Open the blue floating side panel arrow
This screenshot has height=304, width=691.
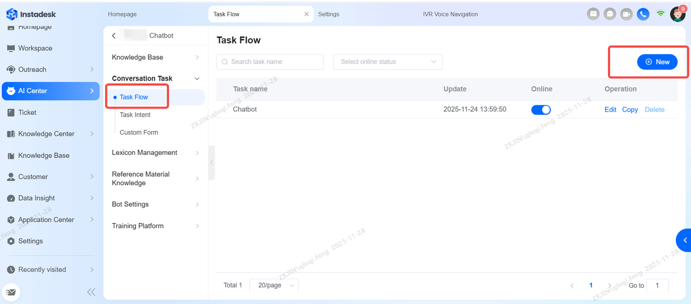point(685,240)
